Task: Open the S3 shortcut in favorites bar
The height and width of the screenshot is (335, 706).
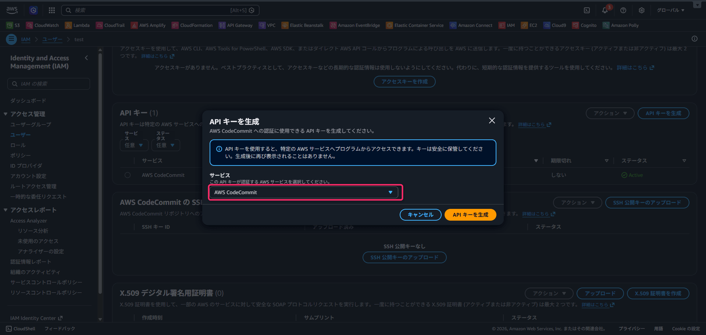Action: click(x=13, y=25)
